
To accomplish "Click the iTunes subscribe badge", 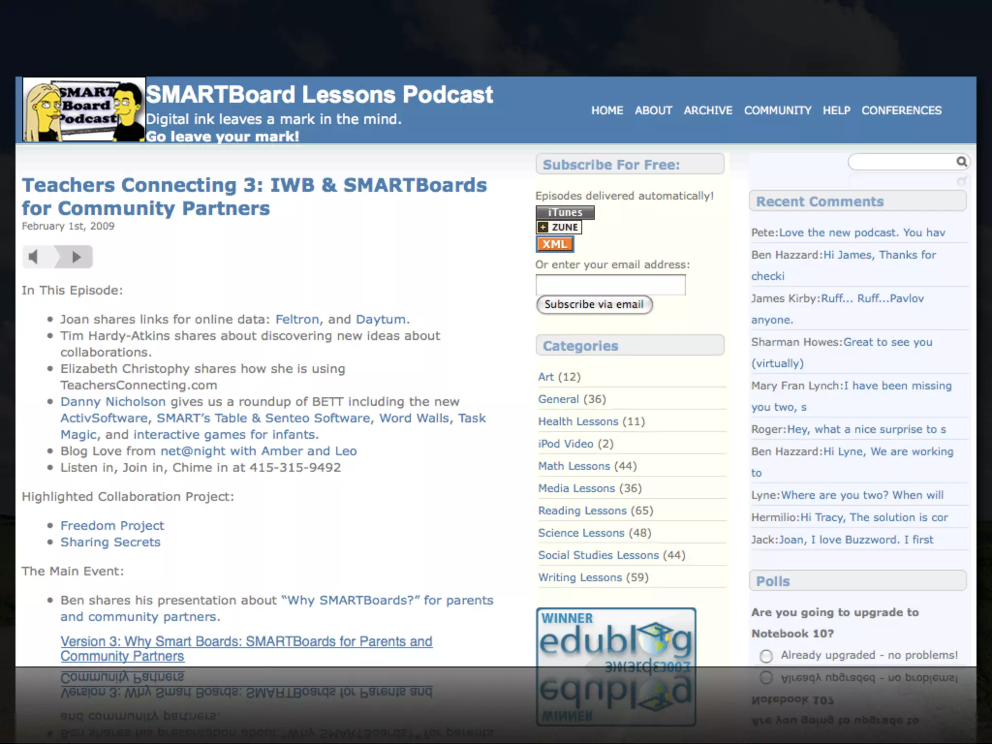I will pos(565,212).
